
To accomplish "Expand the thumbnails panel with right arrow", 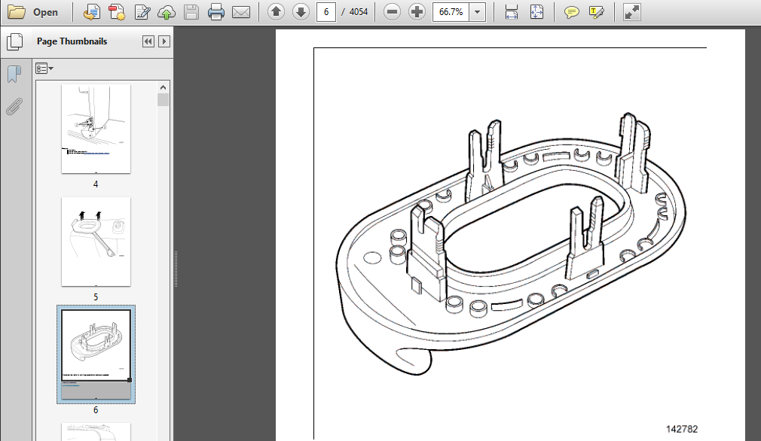I will click(x=164, y=41).
